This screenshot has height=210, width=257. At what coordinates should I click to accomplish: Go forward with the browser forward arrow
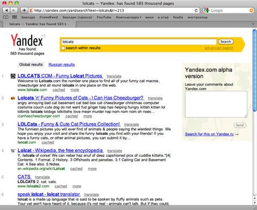pyautogui.click(x=13, y=10)
